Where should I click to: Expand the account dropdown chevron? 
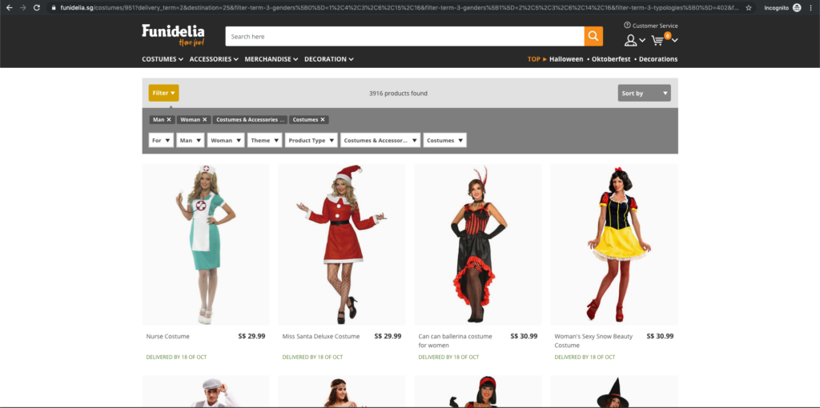pos(642,40)
